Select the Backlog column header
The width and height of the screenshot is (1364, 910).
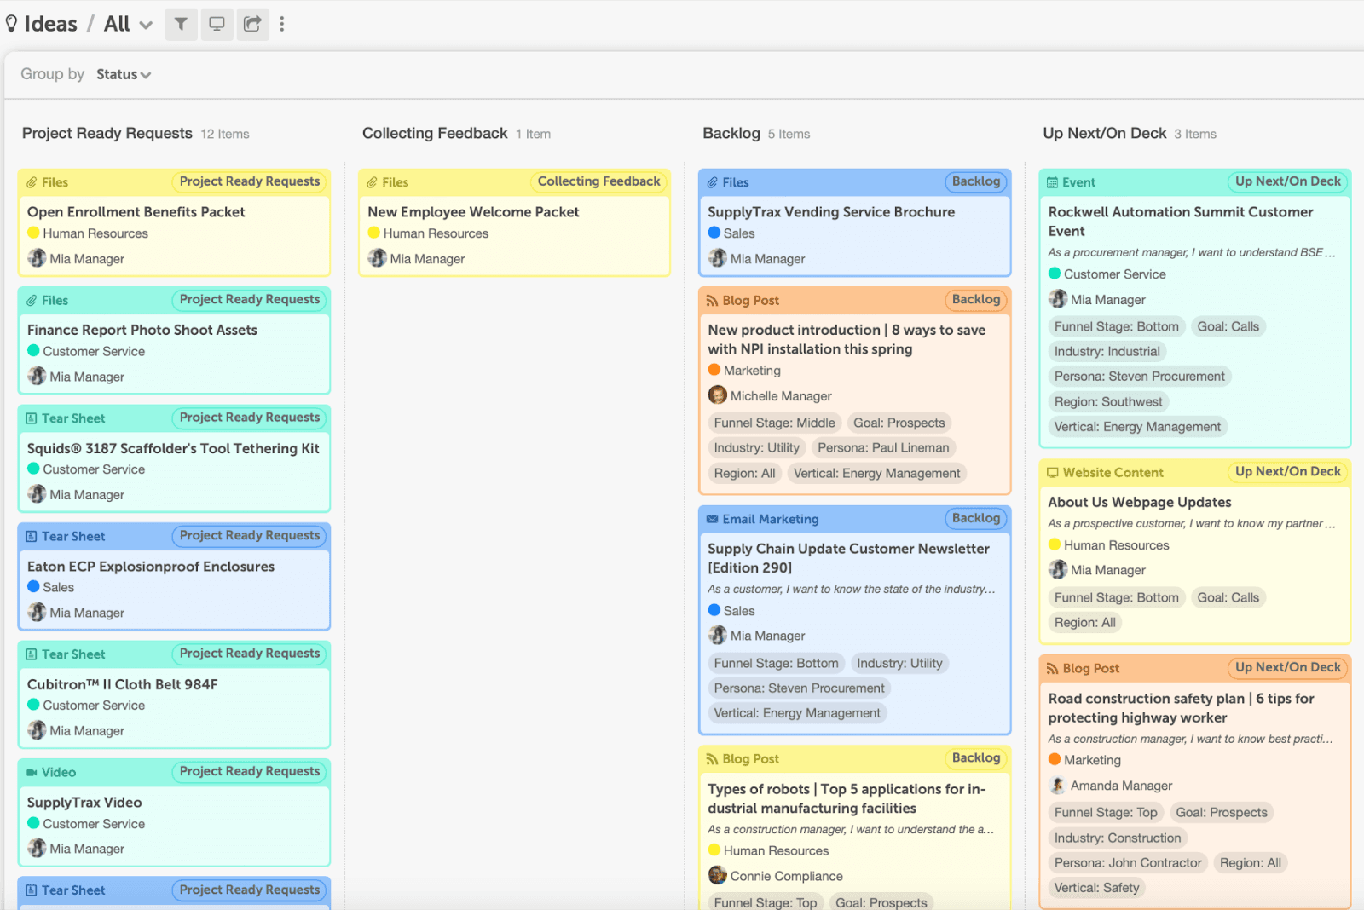731,134
